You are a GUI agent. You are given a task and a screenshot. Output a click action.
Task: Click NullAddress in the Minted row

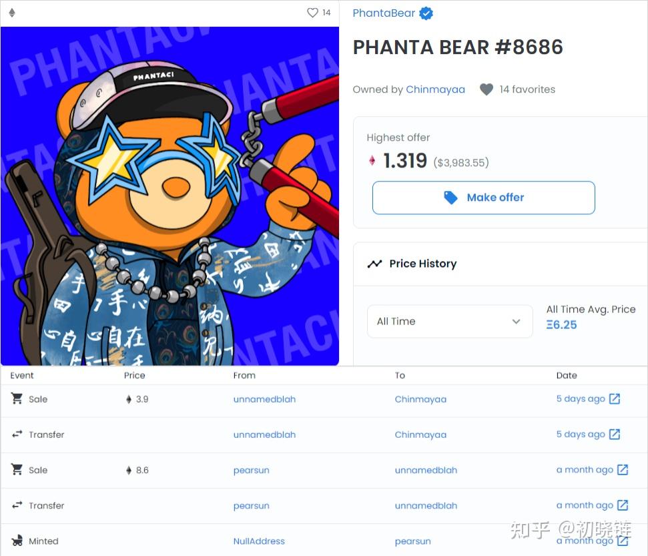[x=259, y=541]
